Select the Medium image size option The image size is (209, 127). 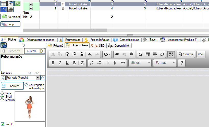click(2, 100)
